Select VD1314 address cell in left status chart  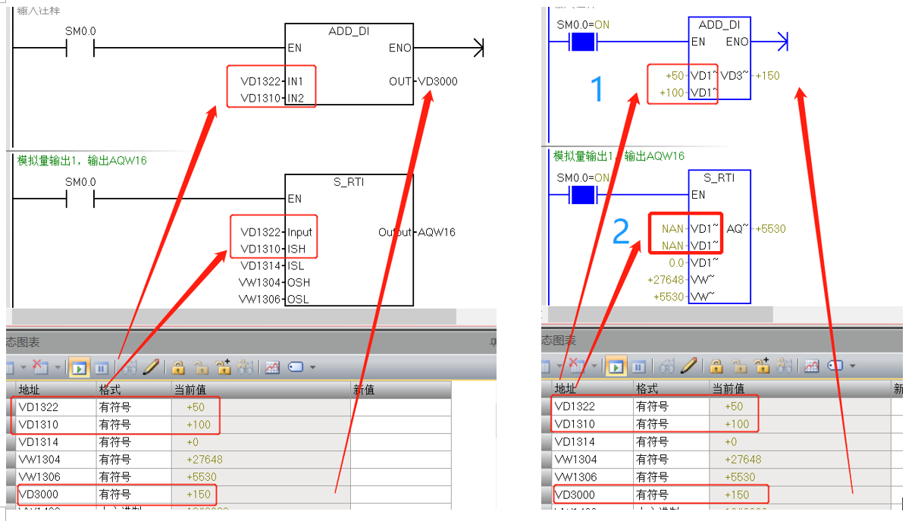click(55, 442)
